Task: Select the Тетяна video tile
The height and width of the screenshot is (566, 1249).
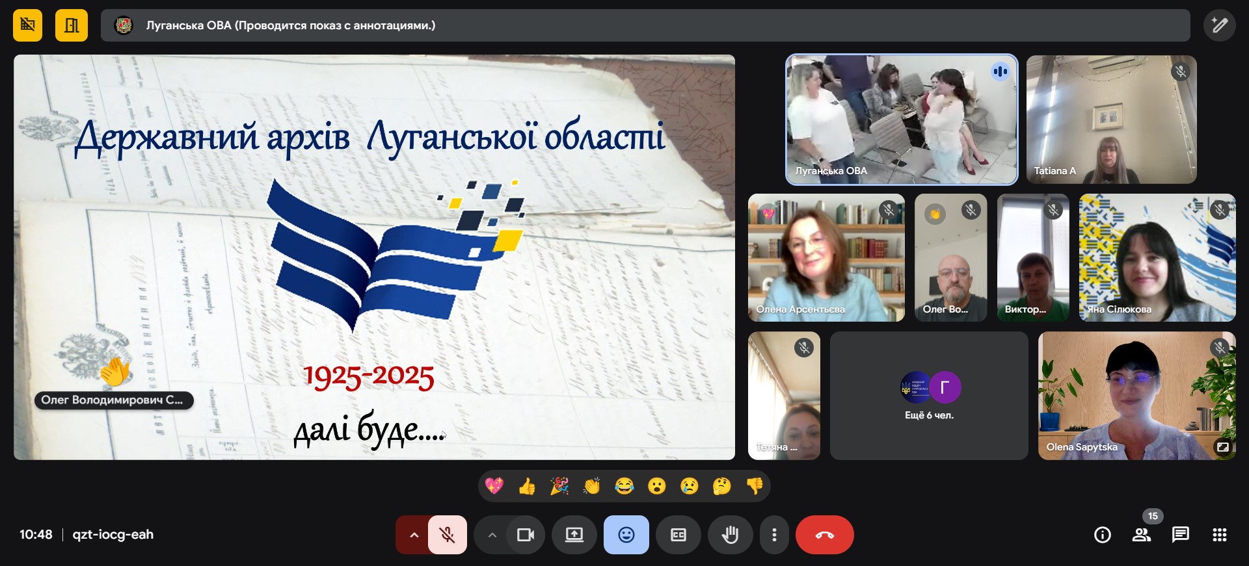Action: click(784, 396)
